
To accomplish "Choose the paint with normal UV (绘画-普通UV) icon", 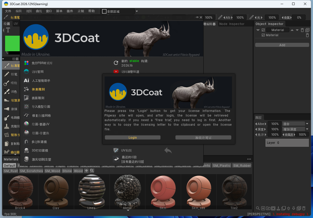I will (26, 124).
